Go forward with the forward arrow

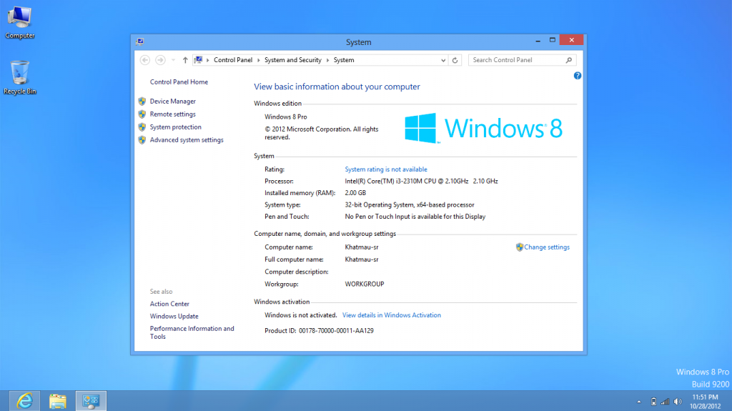(160, 60)
